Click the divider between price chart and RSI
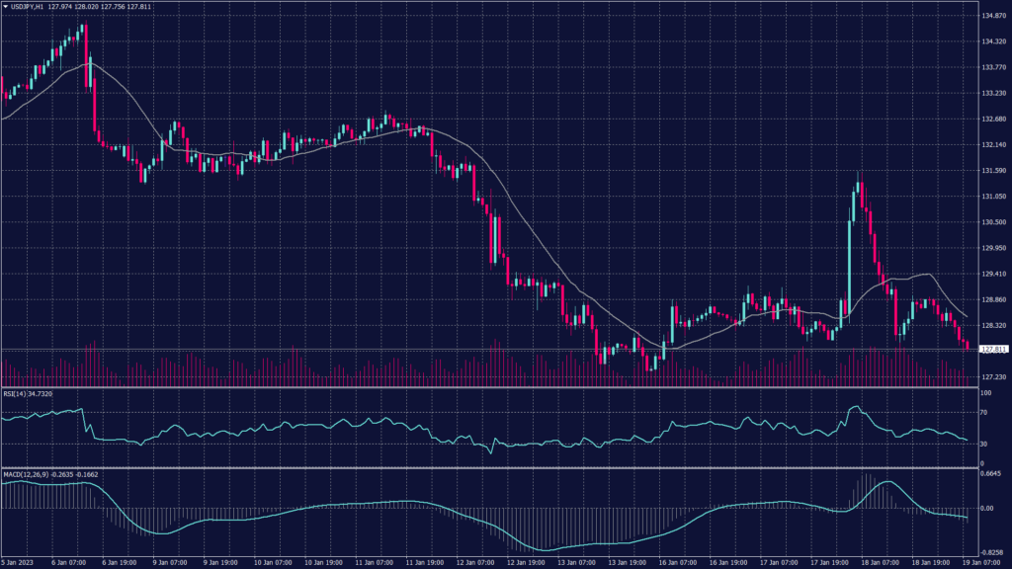Image resolution: width=1012 pixels, height=569 pixels. pyautogui.click(x=484, y=387)
